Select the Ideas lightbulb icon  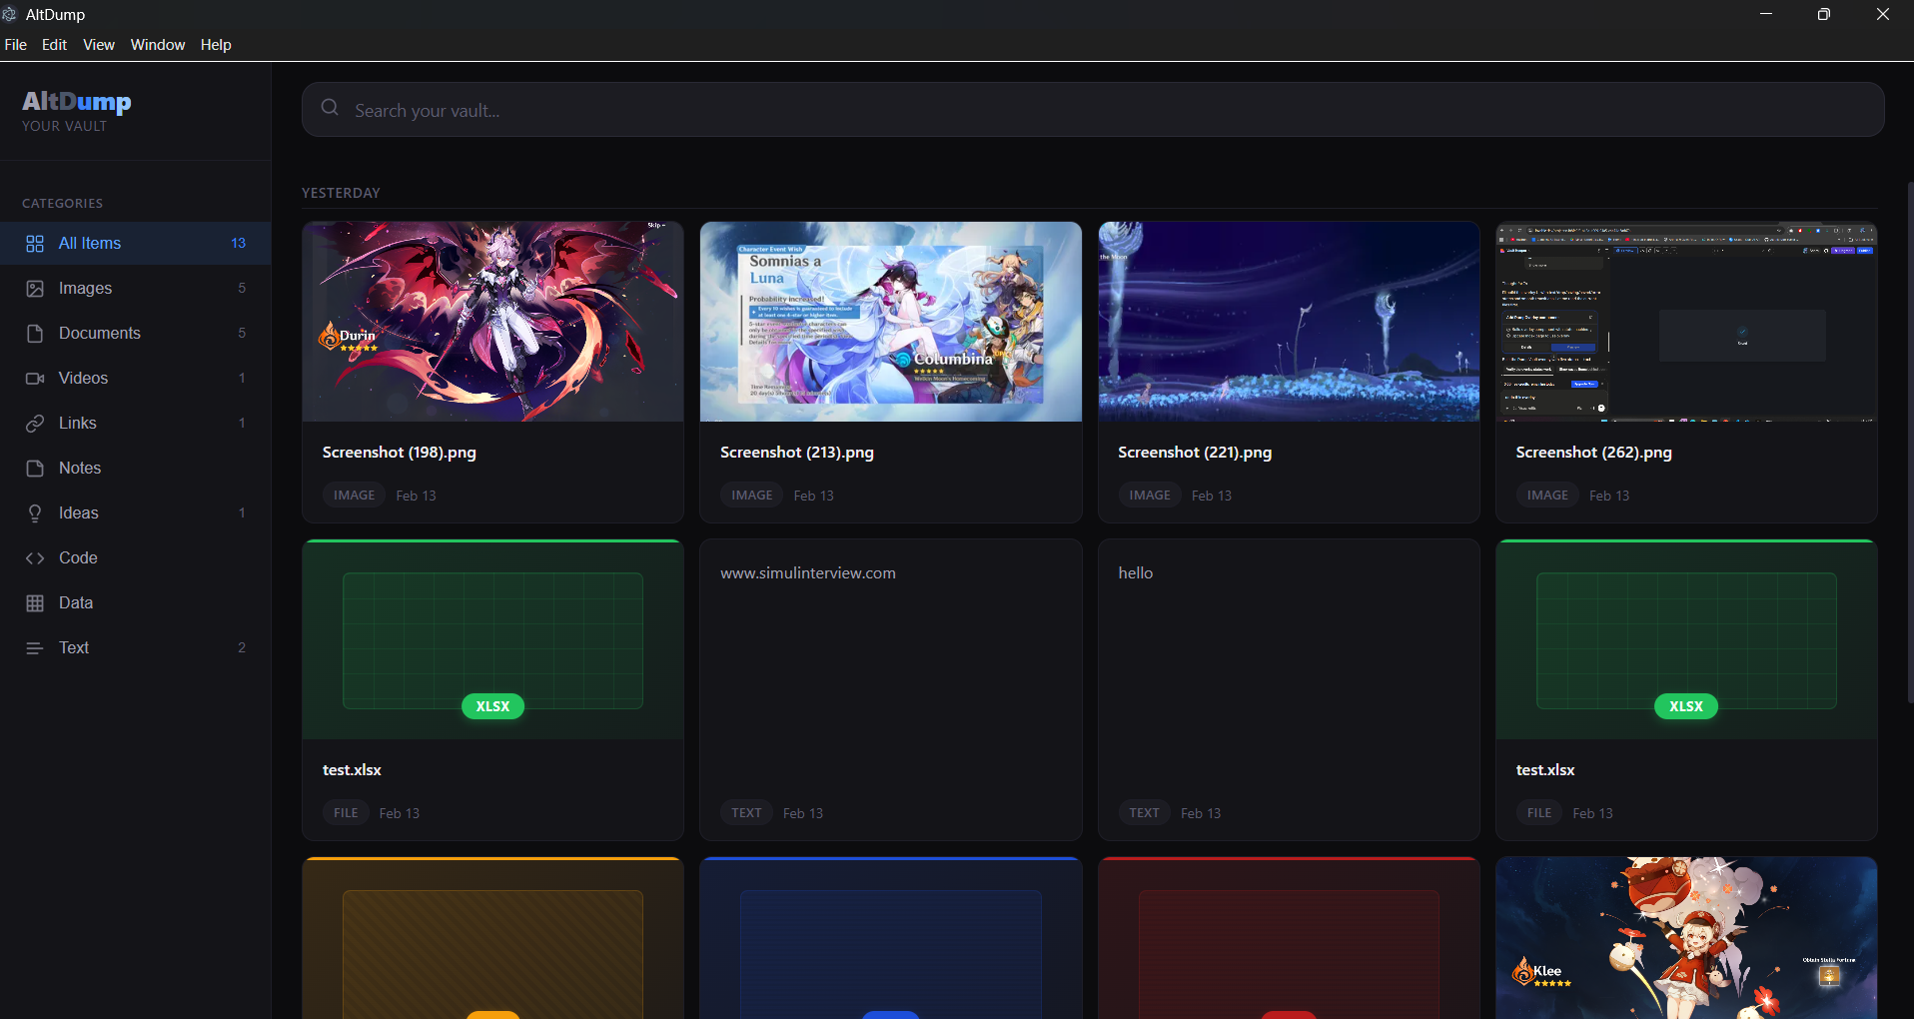(x=35, y=512)
